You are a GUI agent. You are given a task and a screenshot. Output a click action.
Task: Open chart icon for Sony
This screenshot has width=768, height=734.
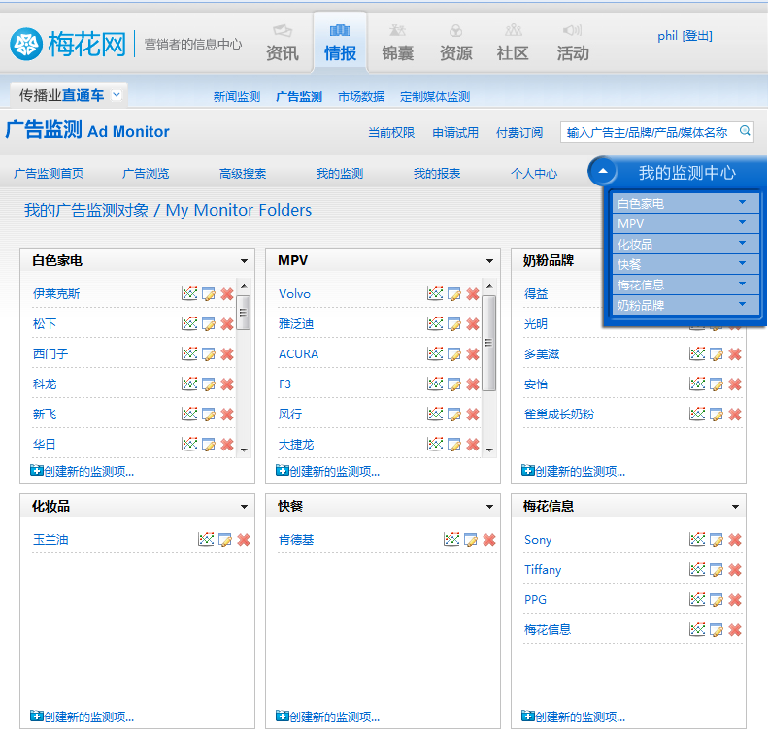pyautogui.click(x=697, y=540)
